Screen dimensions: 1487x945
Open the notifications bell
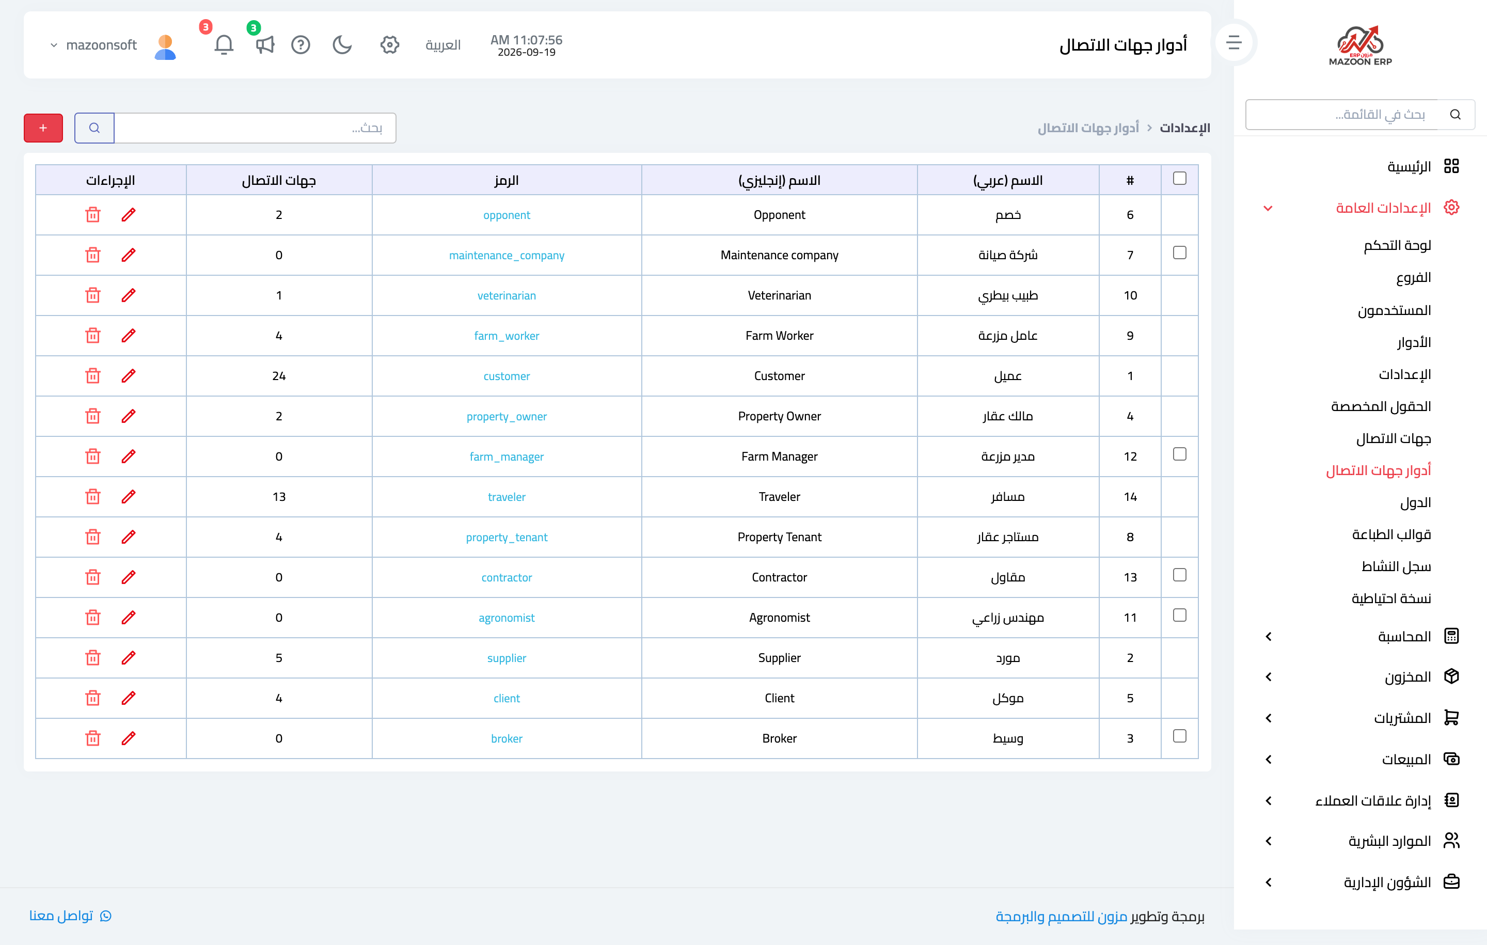tap(224, 44)
